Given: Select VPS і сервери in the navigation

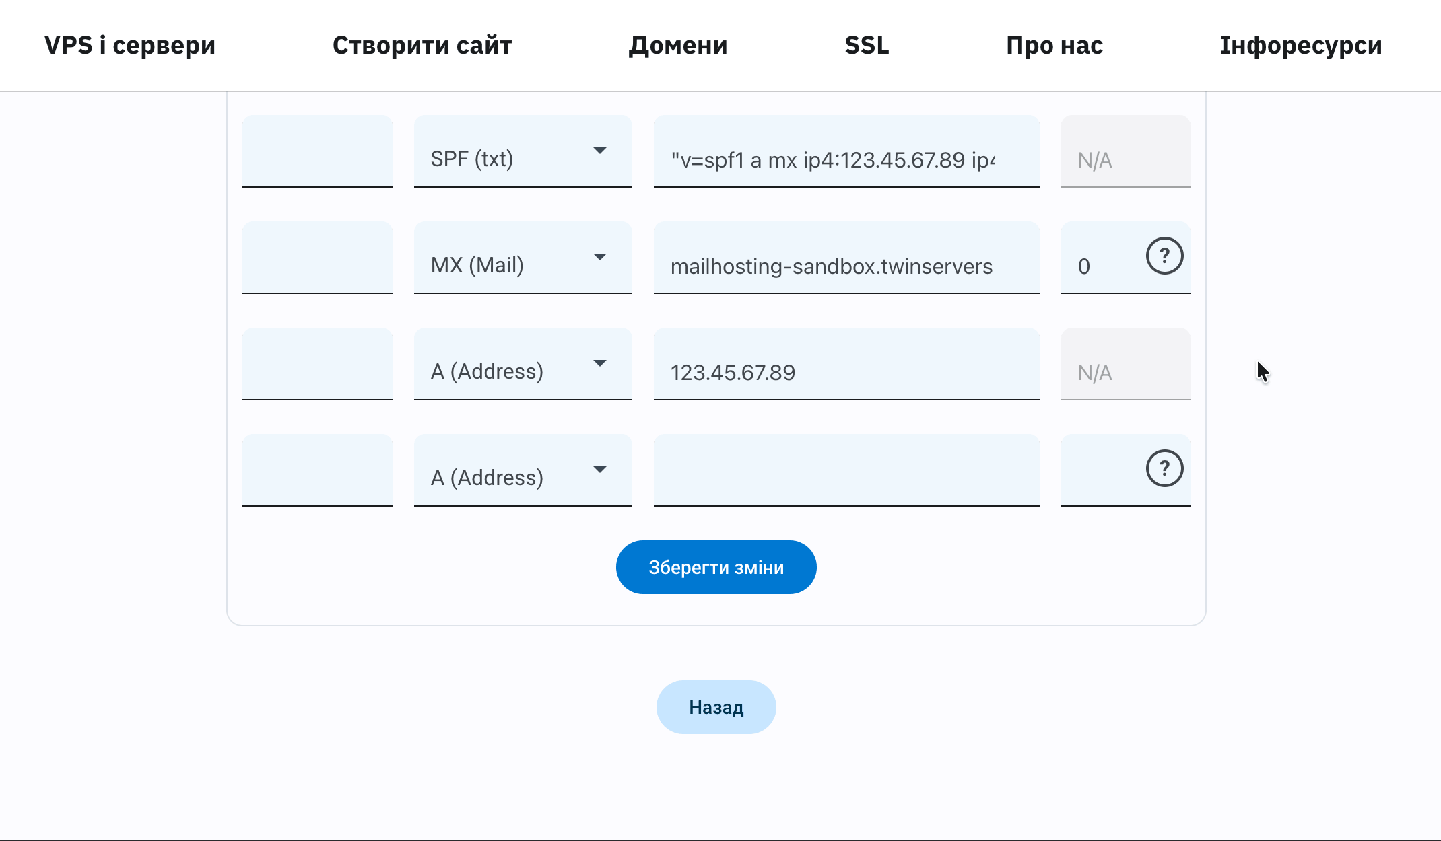Looking at the screenshot, I should (x=129, y=45).
